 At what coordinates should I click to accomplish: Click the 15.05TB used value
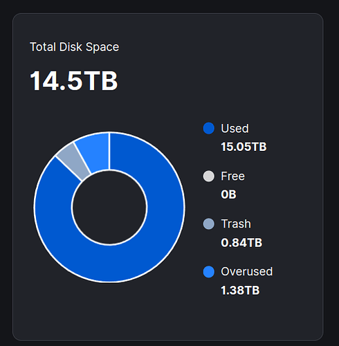[x=244, y=147]
